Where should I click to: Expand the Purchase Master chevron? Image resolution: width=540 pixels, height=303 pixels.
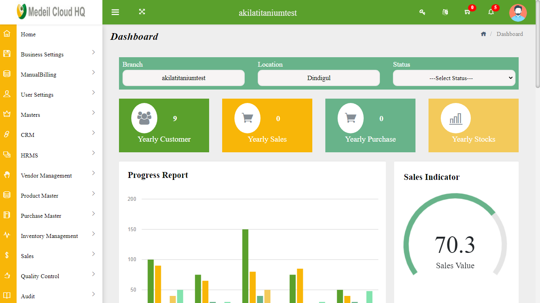(x=93, y=213)
